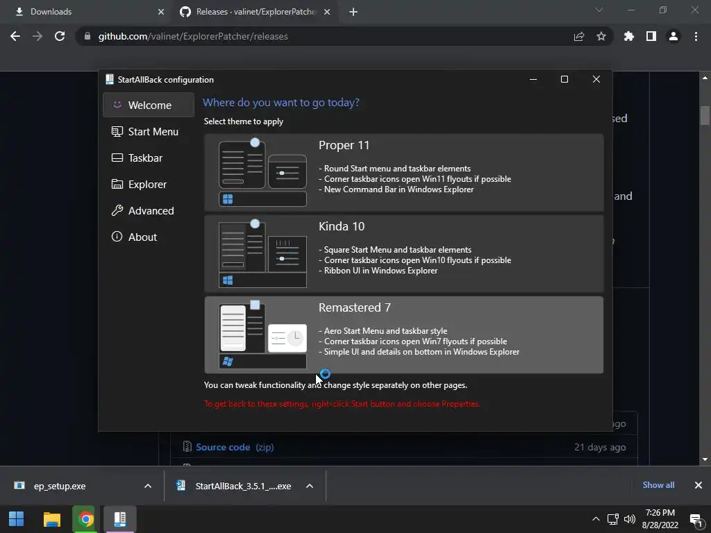Open the Chrome profile menu
This screenshot has height=533, width=711.
[674, 36]
